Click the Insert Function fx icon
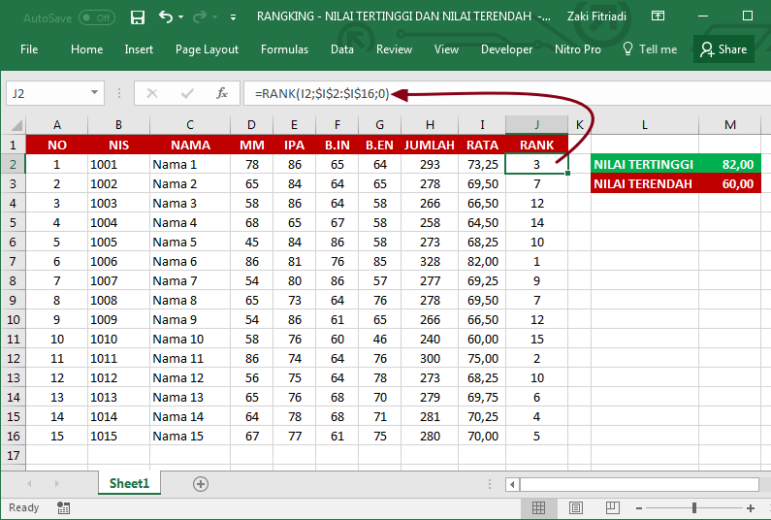The image size is (771, 520). tap(222, 93)
